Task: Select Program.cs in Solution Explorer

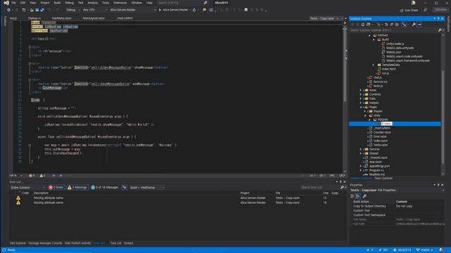Action: (376, 170)
